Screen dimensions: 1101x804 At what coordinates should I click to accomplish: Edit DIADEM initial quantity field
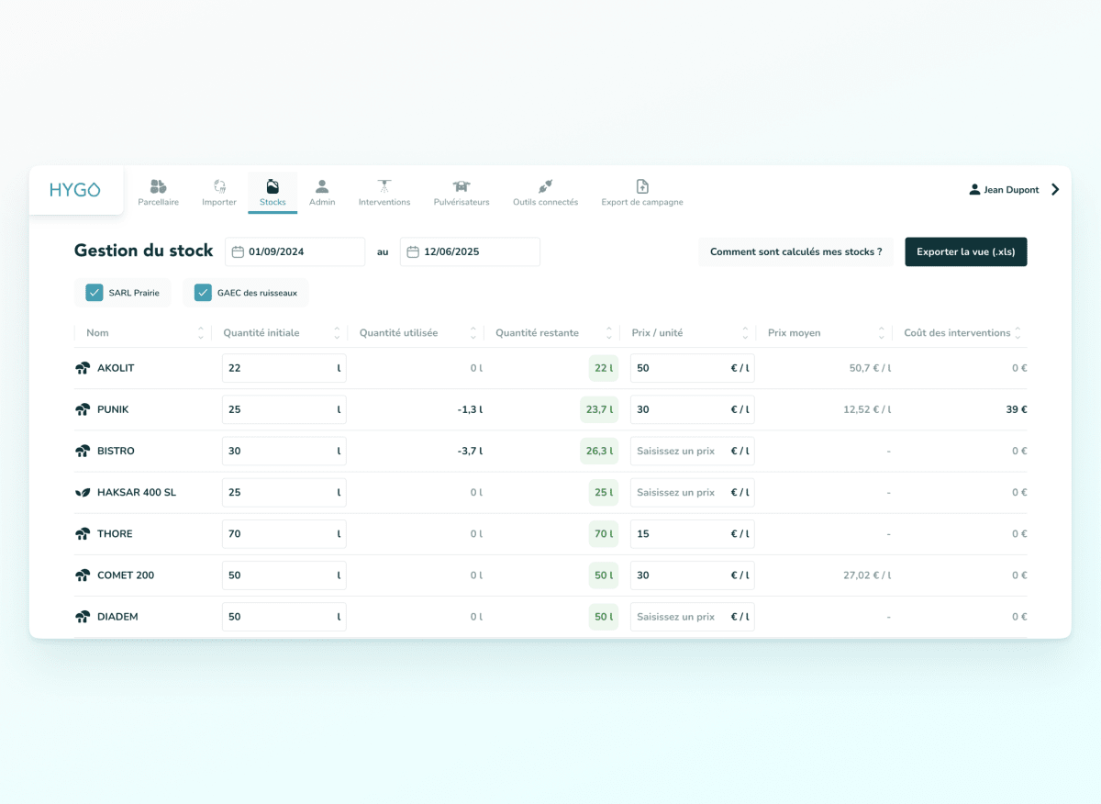click(x=284, y=617)
